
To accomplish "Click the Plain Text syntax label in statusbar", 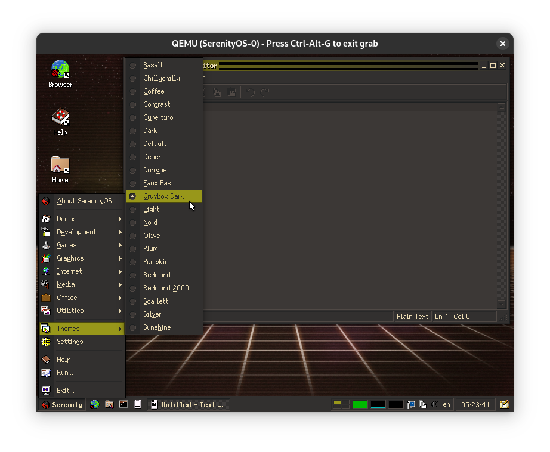I will pyautogui.click(x=413, y=317).
